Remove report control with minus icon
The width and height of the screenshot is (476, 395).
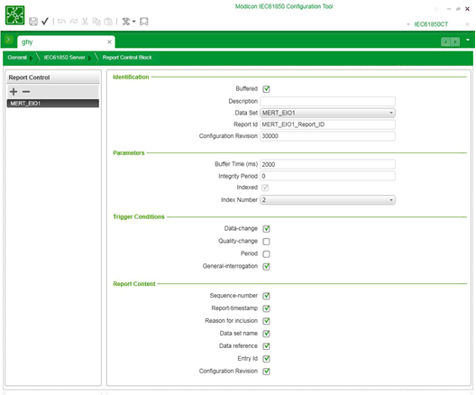(x=26, y=91)
